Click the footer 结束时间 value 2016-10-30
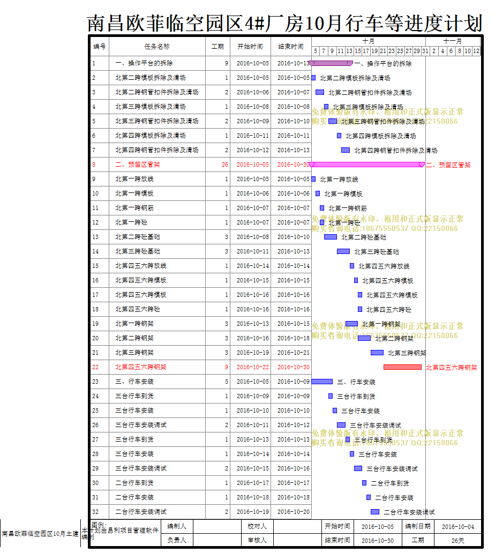The width and height of the screenshot is (495, 560). pos(378,541)
